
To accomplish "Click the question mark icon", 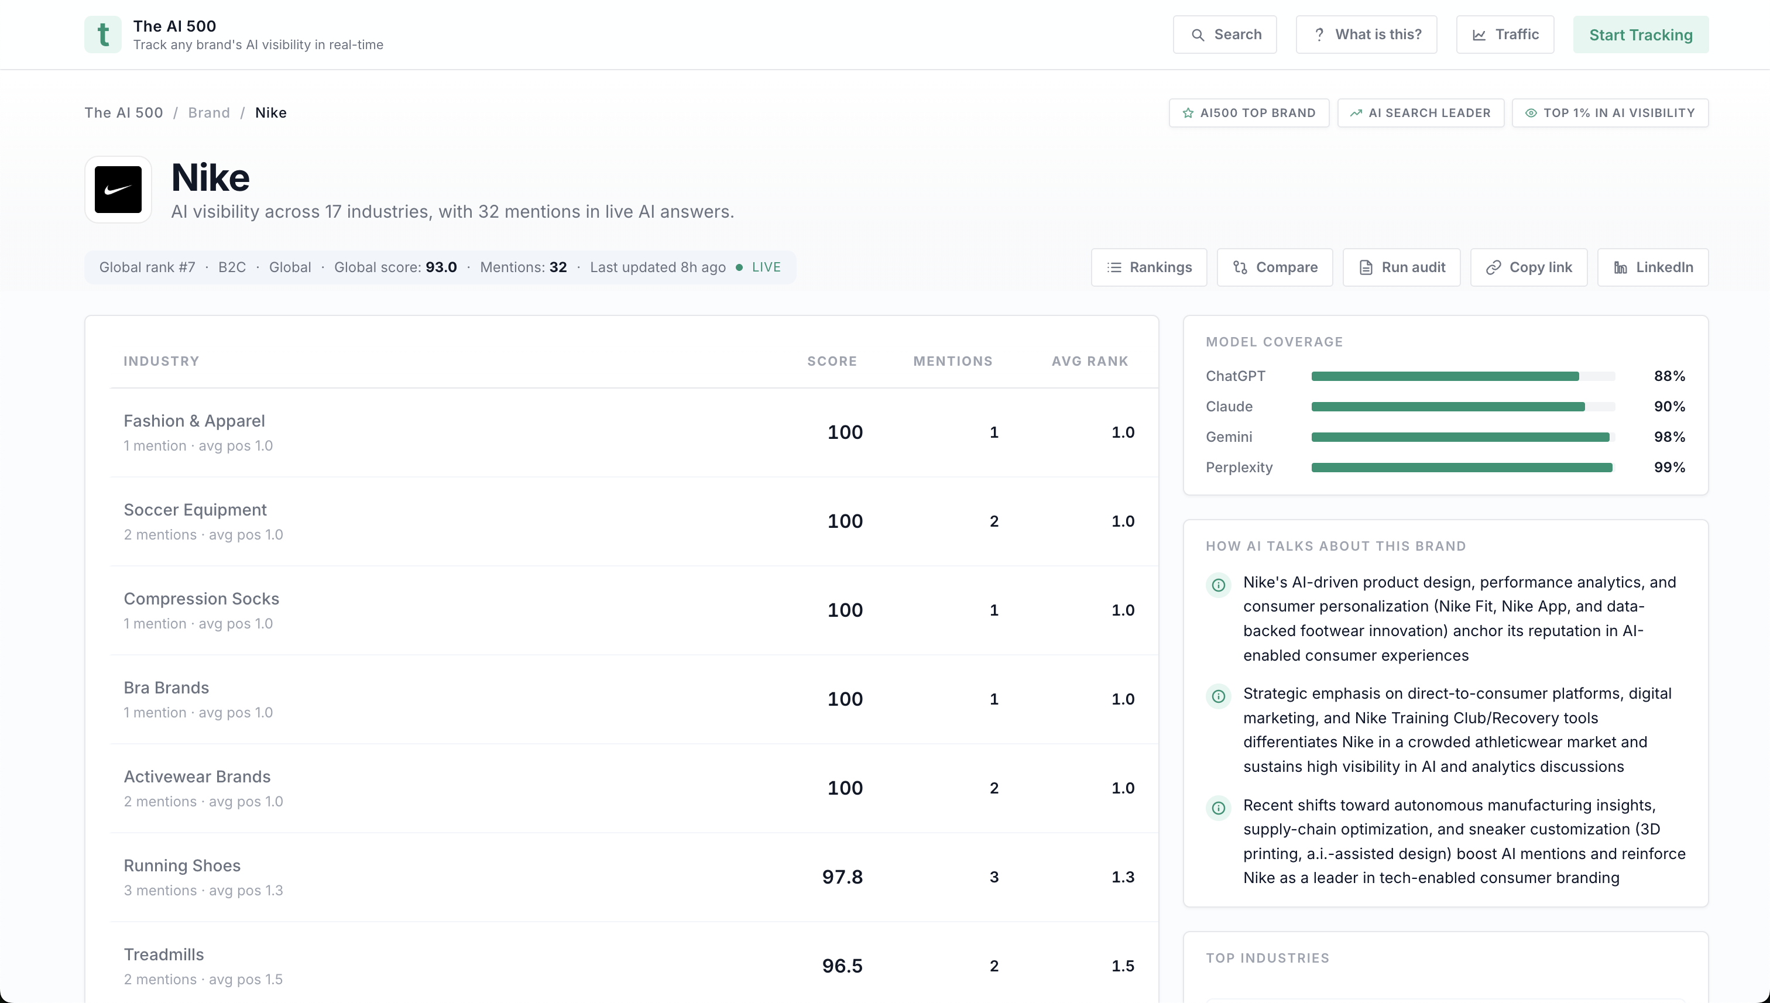I will pyautogui.click(x=1319, y=35).
